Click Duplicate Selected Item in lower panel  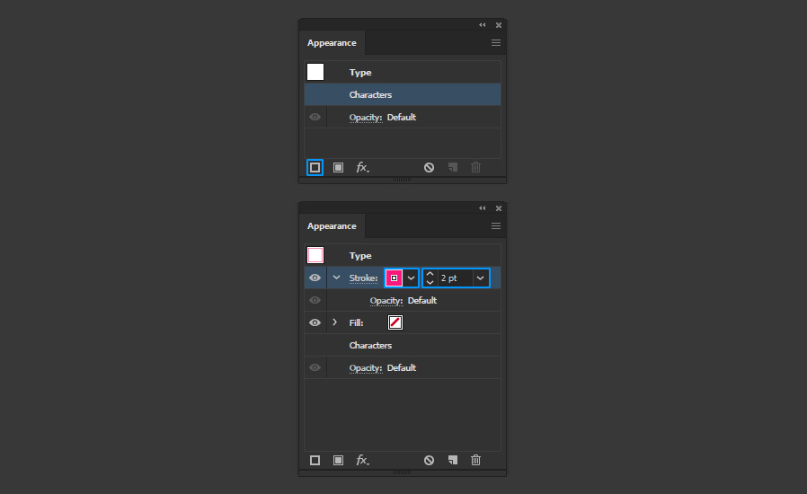click(x=452, y=460)
